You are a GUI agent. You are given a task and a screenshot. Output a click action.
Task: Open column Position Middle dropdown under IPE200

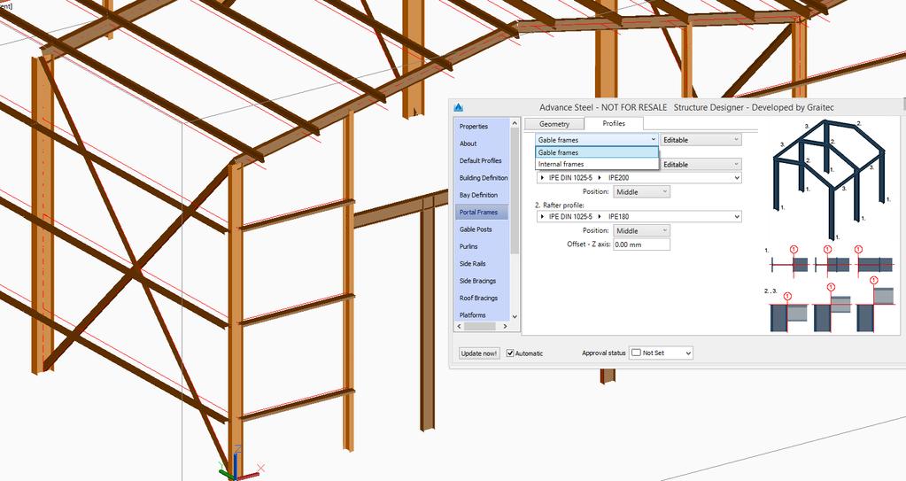(641, 191)
